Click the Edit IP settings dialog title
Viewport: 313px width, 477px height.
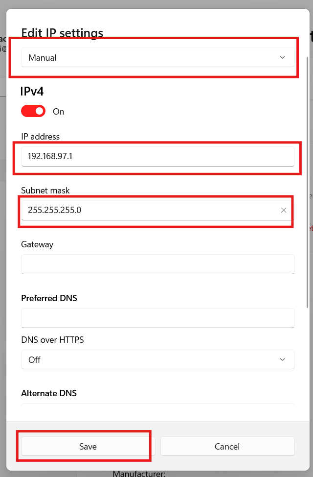pyautogui.click(x=62, y=33)
